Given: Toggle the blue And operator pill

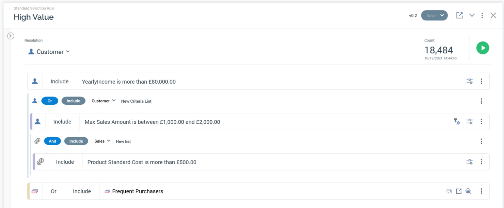Looking at the screenshot, I should click(x=52, y=141).
